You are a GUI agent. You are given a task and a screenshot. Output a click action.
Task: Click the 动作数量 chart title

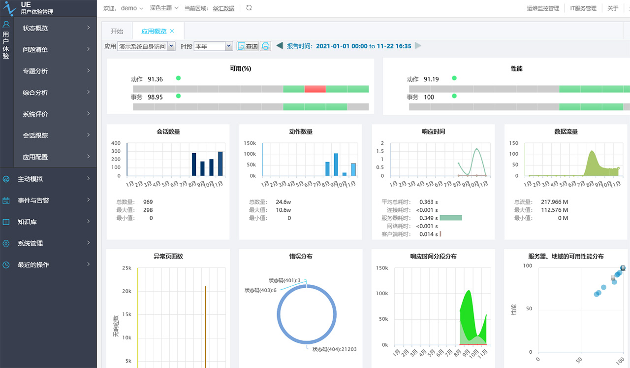pos(301,132)
